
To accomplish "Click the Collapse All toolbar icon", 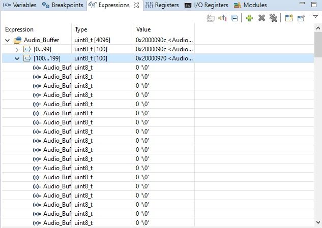I will pos(235,18).
